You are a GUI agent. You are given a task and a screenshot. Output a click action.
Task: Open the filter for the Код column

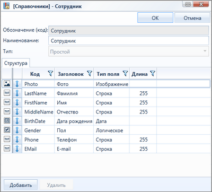point(50,73)
